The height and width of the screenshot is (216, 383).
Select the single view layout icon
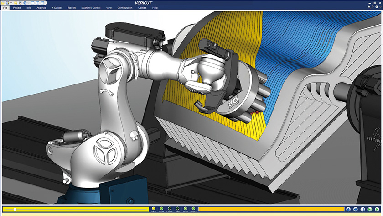click(x=32, y=3)
